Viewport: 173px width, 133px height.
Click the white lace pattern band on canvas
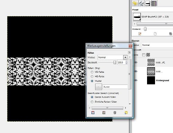[x=46, y=72]
